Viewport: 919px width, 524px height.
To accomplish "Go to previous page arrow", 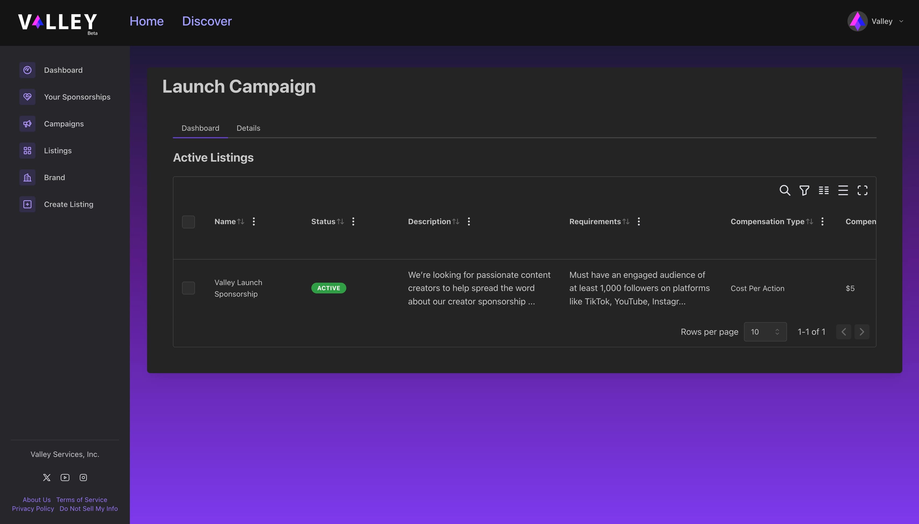I will coord(844,332).
